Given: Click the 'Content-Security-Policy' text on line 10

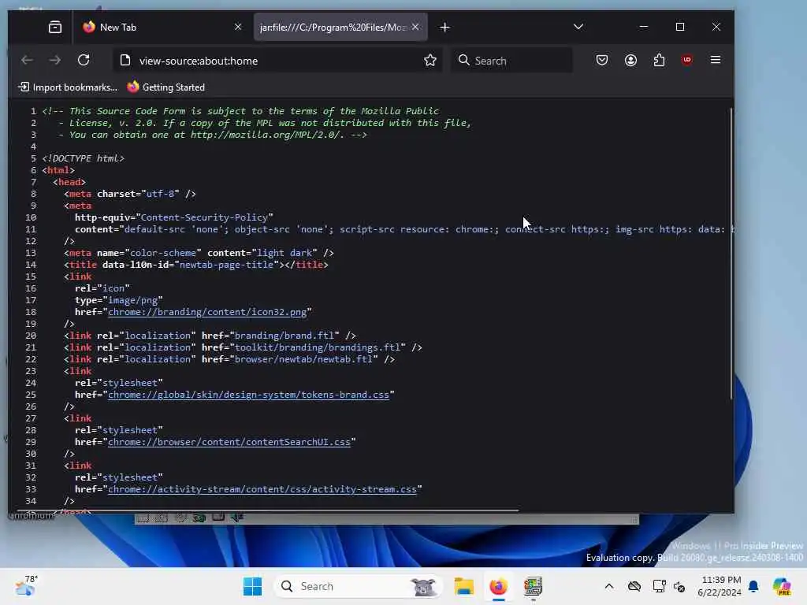Looking at the screenshot, I should pyautogui.click(x=204, y=217).
